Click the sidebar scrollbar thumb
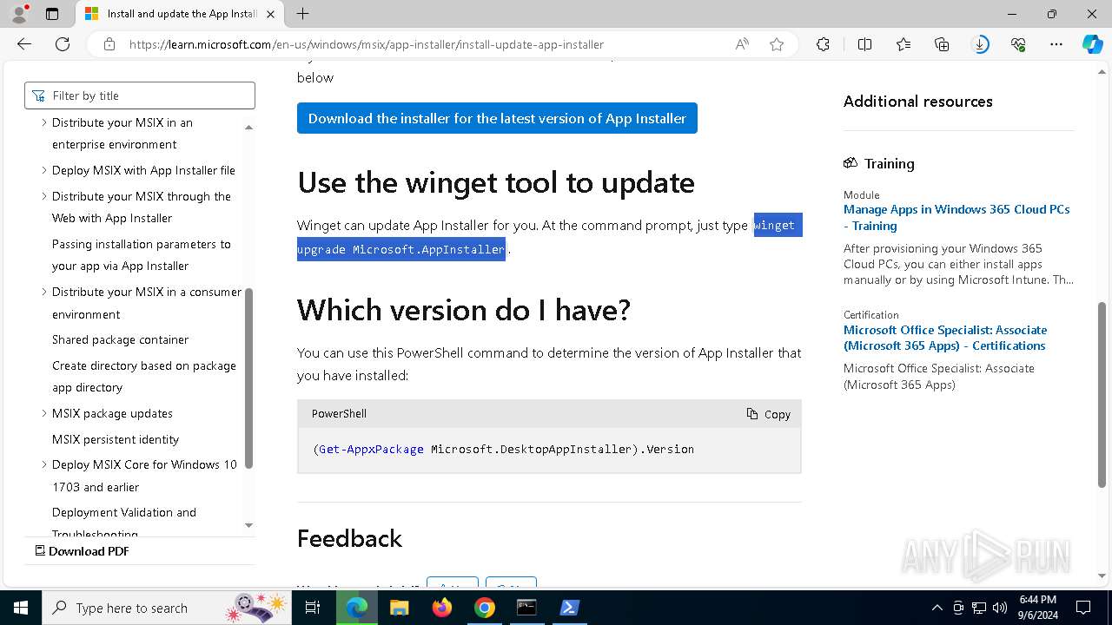Screen dimensions: 1112x625 tap(249, 378)
